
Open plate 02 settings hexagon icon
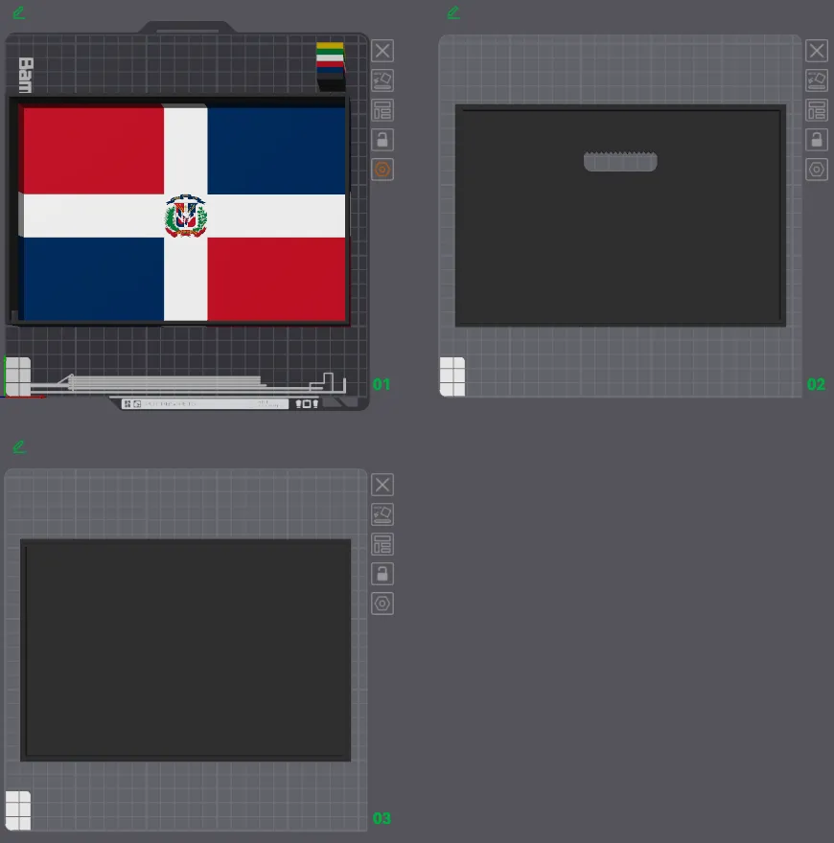tap(817, 170)
